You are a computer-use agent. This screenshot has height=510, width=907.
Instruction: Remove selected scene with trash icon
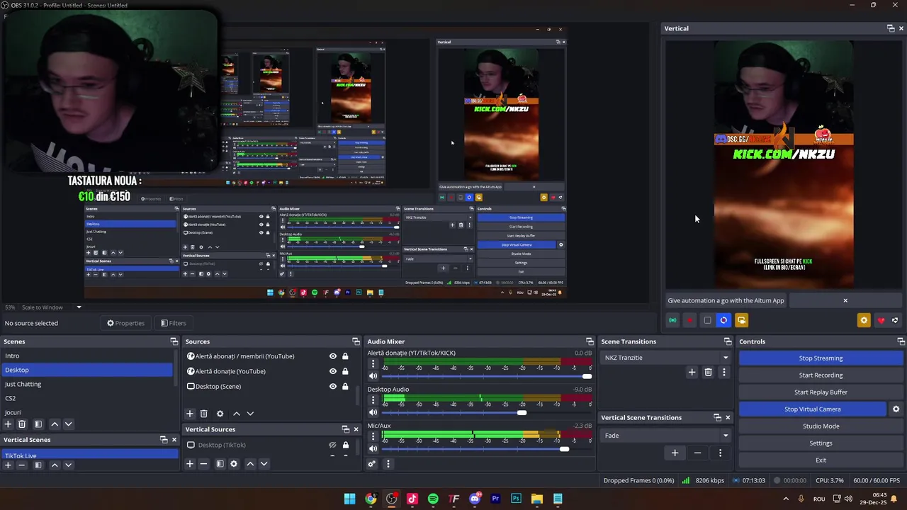(x=22, y=424)
